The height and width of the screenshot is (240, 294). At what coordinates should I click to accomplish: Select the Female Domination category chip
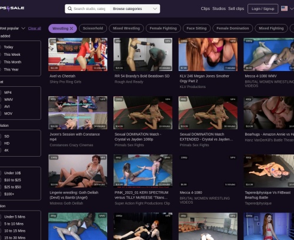(233, 28)
